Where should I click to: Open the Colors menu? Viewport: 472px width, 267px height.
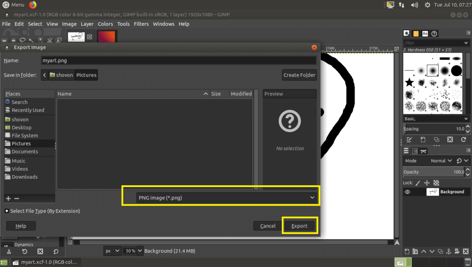[105, 24]
